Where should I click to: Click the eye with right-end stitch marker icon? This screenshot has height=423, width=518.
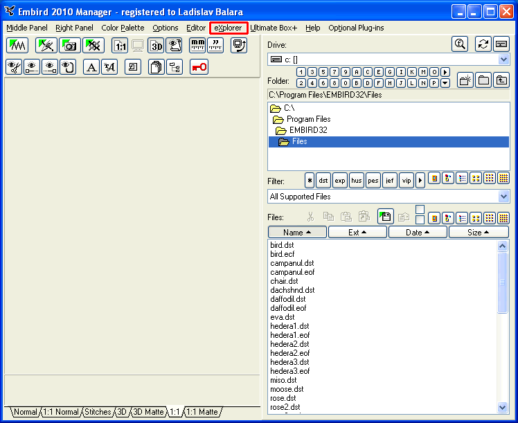(x=50, y=67)
